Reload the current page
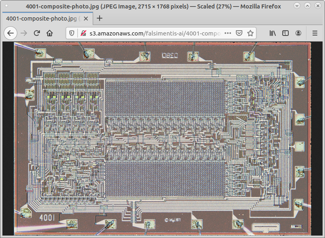Image resolution: width=325 pixels, height=238 pixels. 37,33
